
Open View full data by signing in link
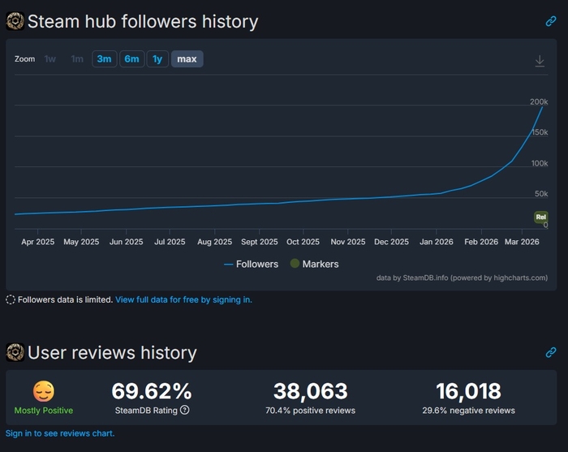[183, 299]
